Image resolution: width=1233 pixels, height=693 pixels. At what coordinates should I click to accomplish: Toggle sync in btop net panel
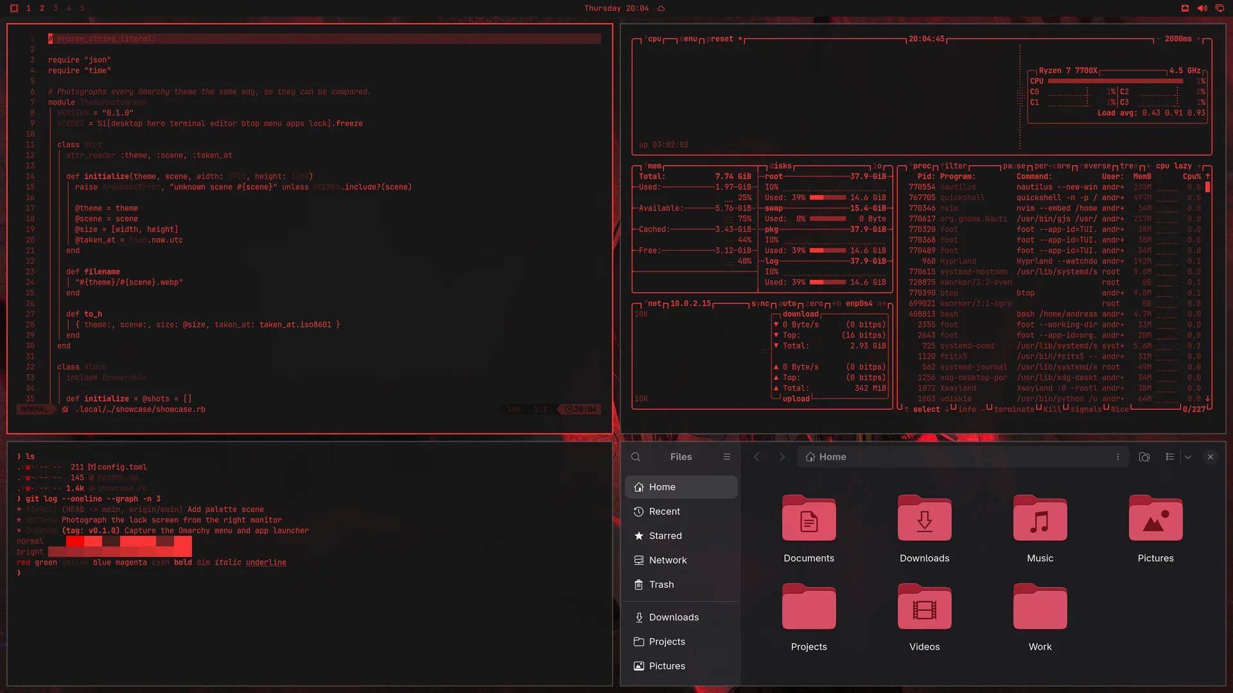760,304
